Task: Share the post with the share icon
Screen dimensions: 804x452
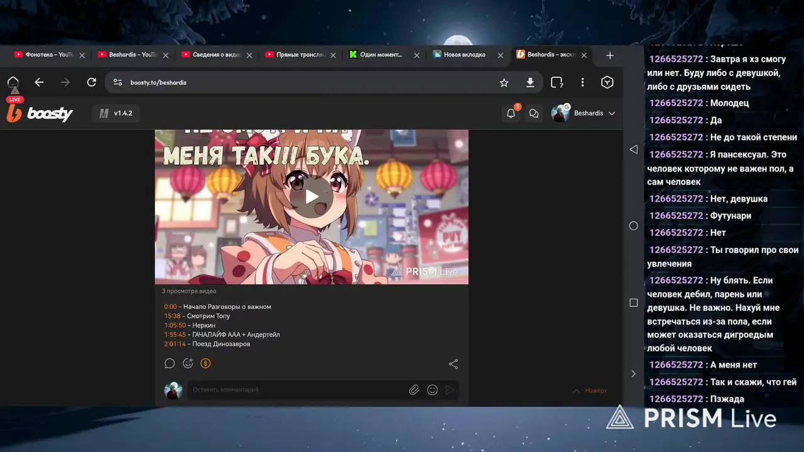Action: click(454, 364)
